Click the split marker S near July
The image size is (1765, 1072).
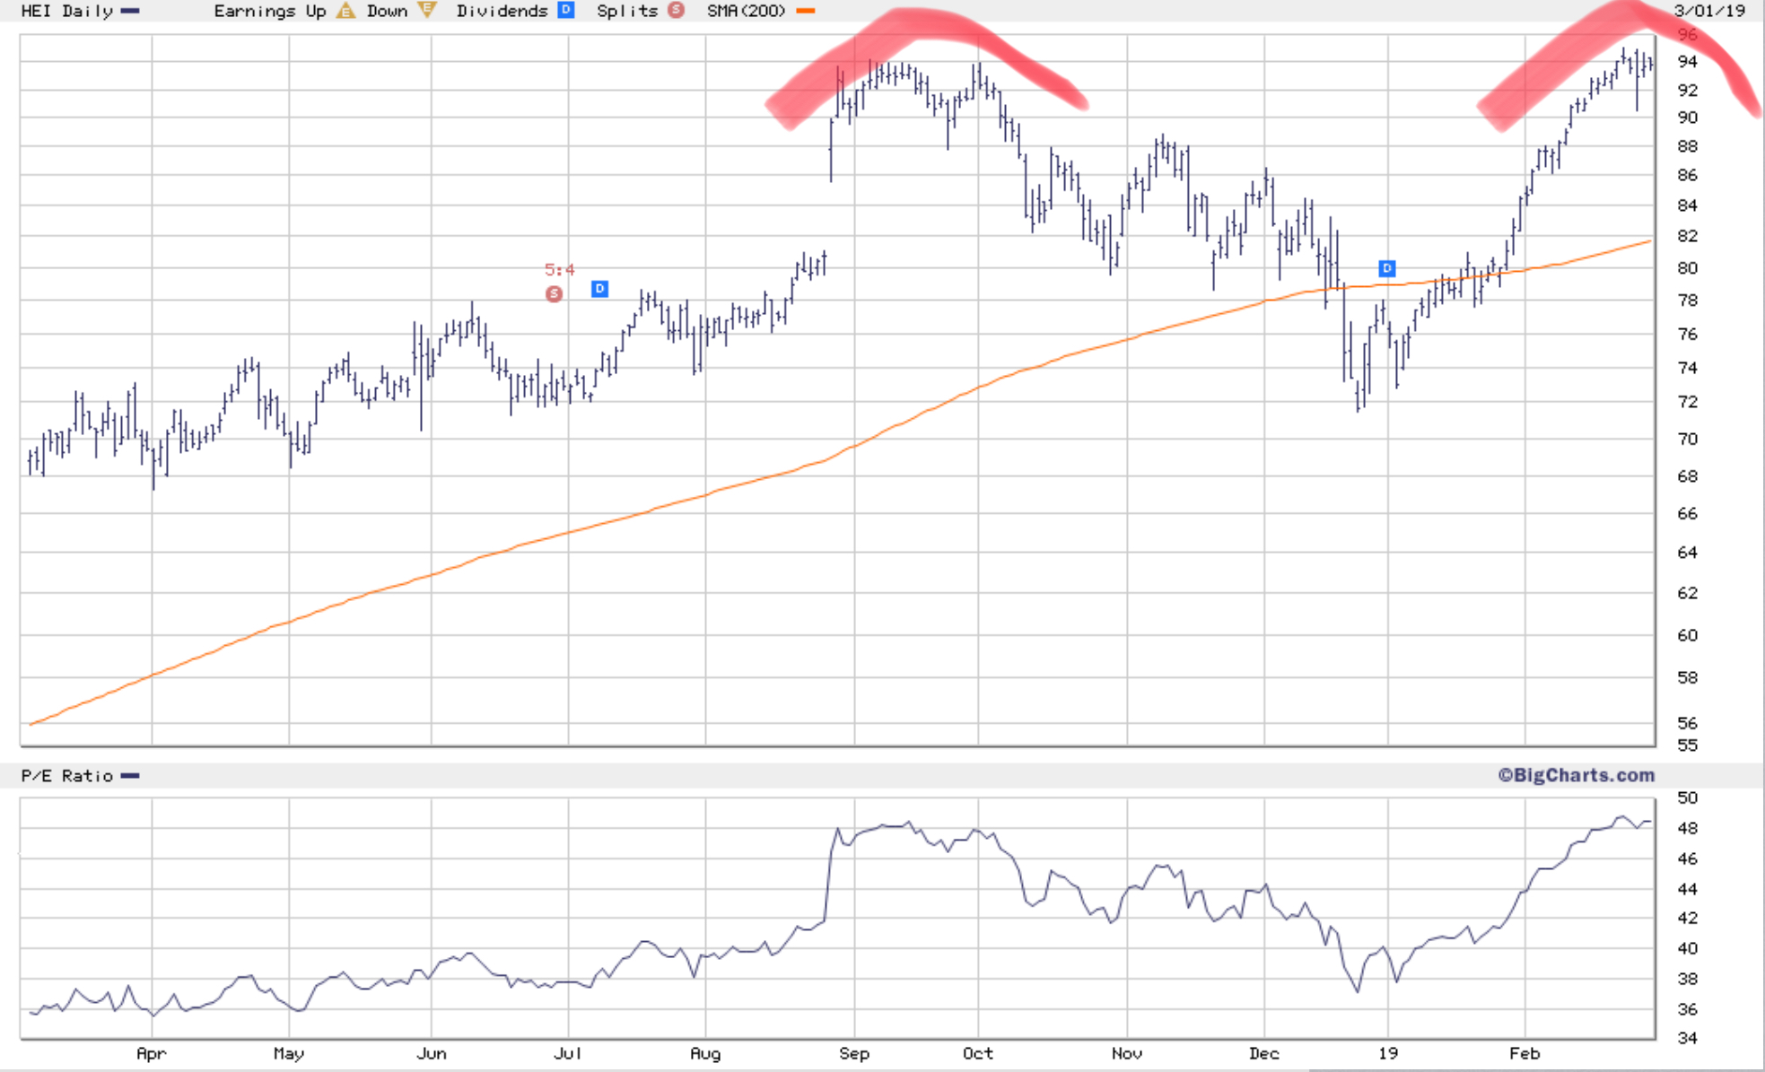pos(555,293)
